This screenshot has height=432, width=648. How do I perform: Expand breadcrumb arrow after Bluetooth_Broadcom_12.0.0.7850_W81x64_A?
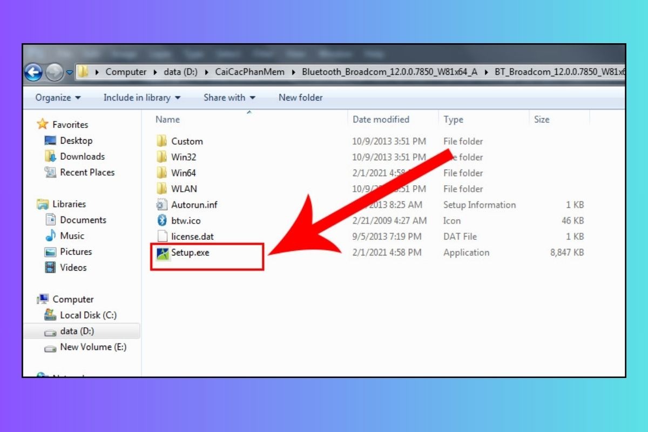(x=487, y=72)
